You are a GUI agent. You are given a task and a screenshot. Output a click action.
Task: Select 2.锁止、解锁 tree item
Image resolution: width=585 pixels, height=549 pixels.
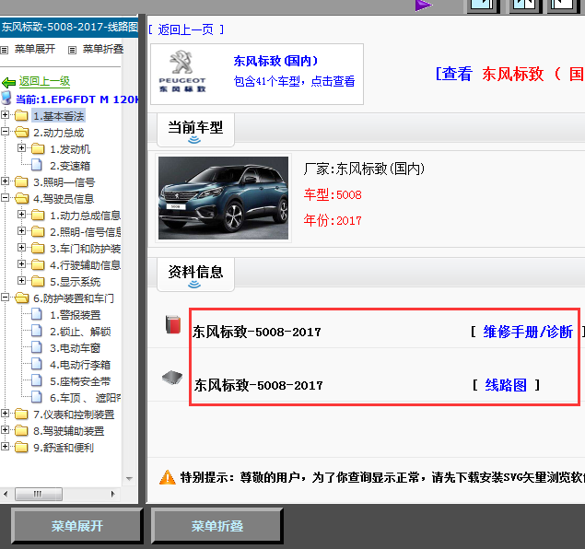click(80, 332)
